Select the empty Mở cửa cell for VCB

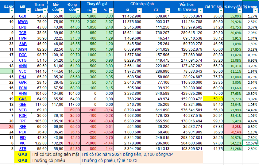[x=56, y=110]
